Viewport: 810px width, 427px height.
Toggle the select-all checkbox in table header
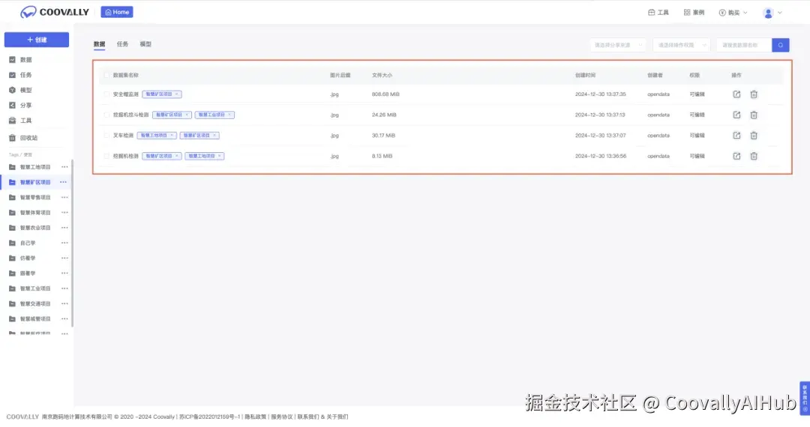106,76
